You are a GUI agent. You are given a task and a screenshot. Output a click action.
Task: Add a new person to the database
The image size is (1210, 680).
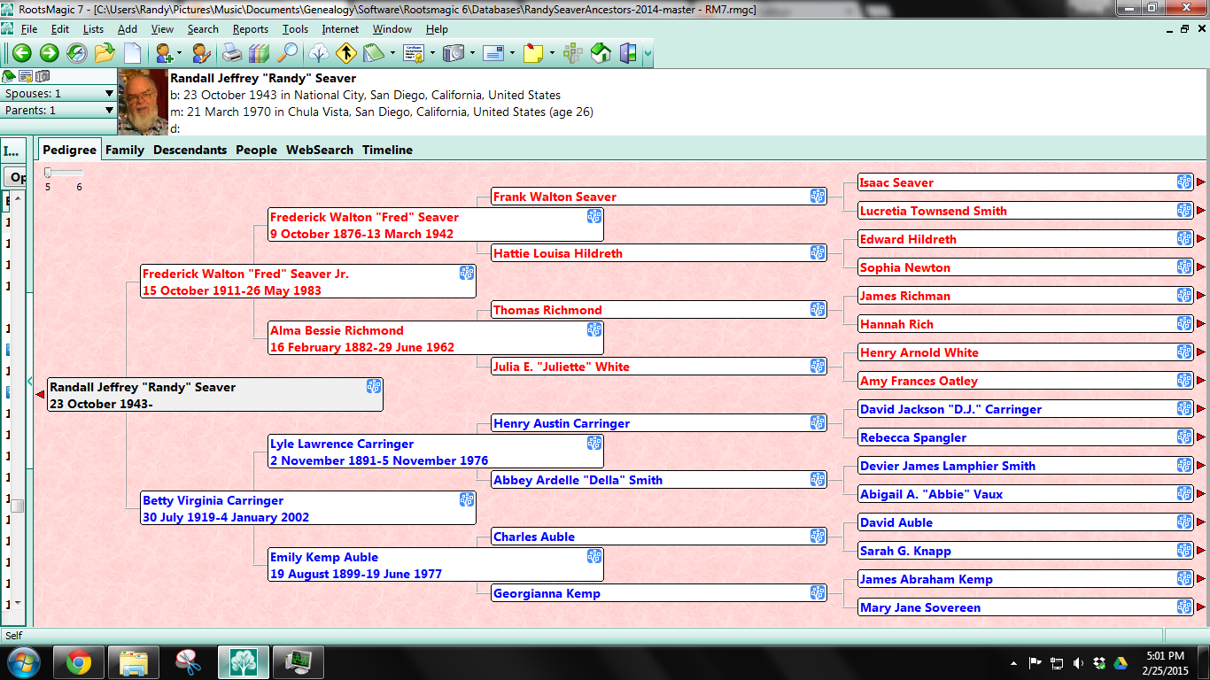point(163,53)
